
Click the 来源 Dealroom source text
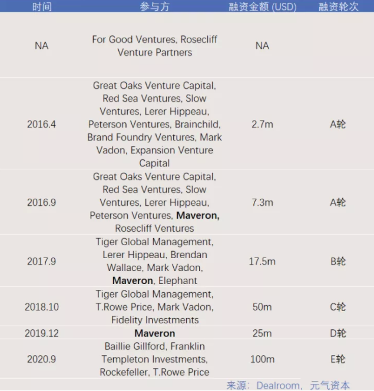288,385
